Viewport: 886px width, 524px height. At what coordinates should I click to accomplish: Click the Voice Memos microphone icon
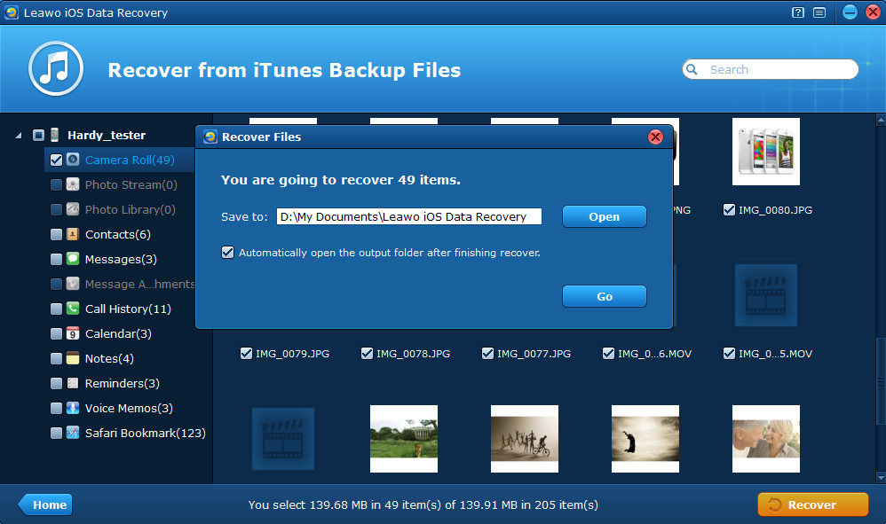[x=73, y=408]
